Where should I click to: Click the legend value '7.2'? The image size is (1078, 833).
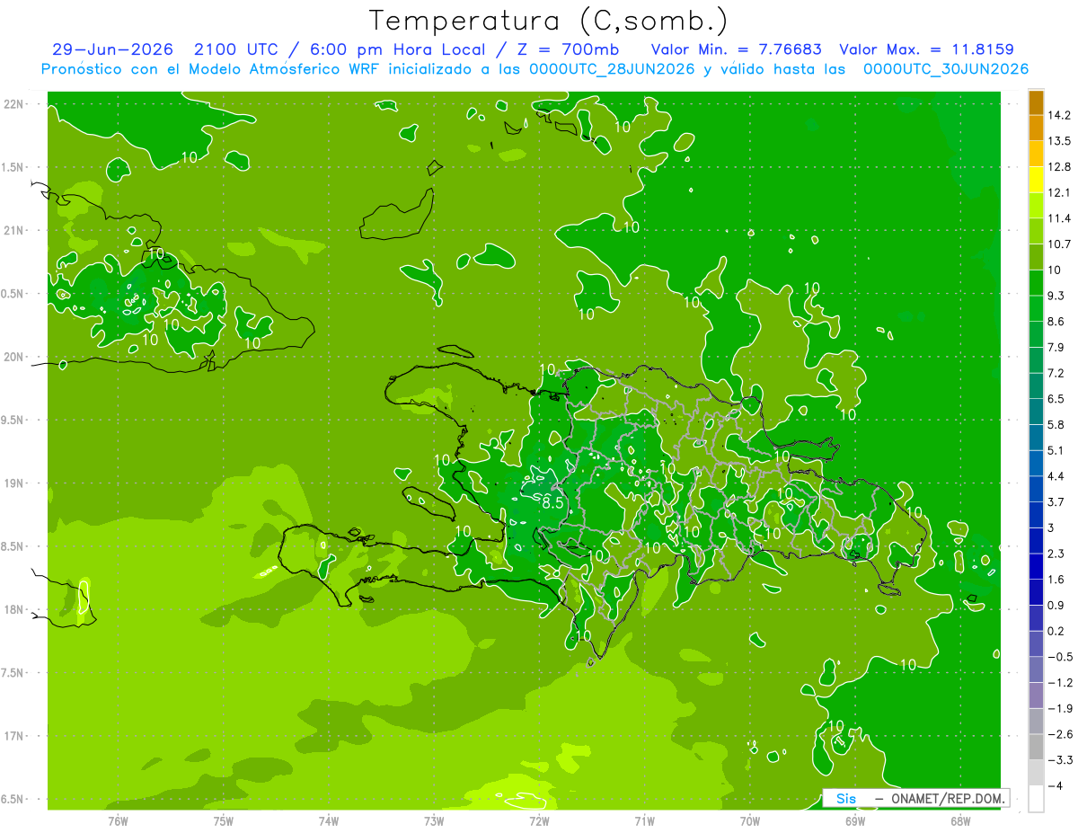point(1057,373)
